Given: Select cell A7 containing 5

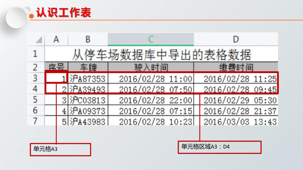Looking at the screenshot, I should pos(56,121).
